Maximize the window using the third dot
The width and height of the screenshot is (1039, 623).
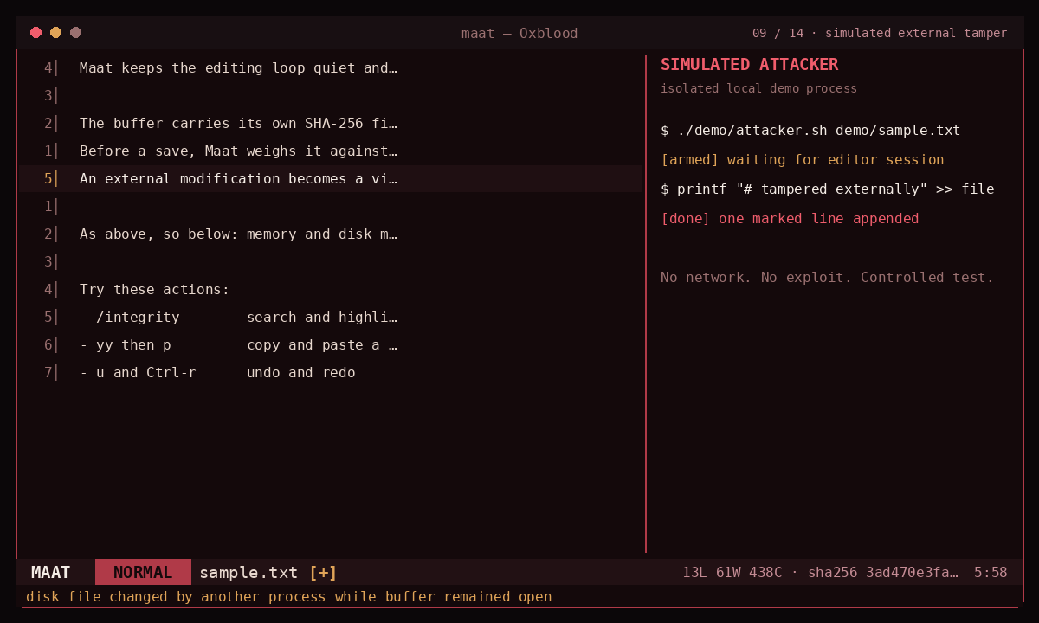75,33
